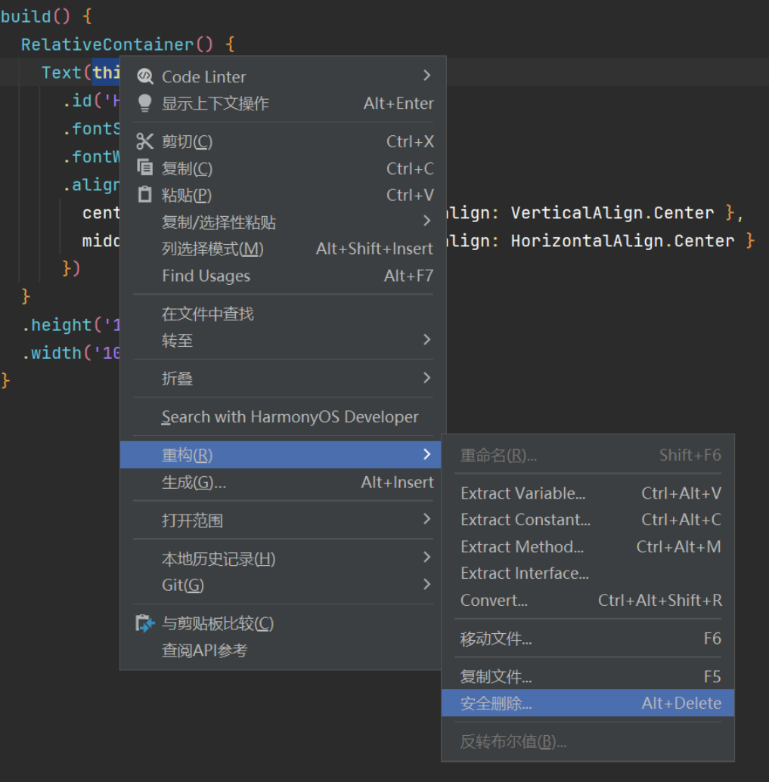Click the compare with clipboard icon

click(144, 623)
